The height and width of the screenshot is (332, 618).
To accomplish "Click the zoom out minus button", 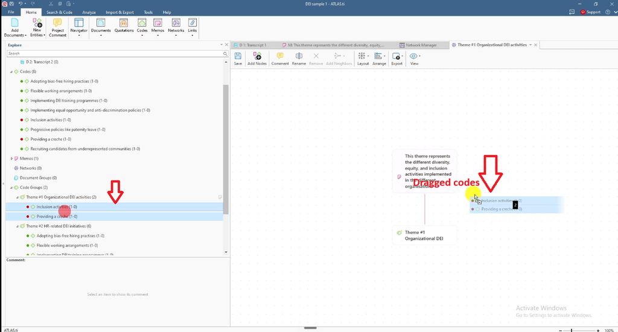I will coord(561,330).
